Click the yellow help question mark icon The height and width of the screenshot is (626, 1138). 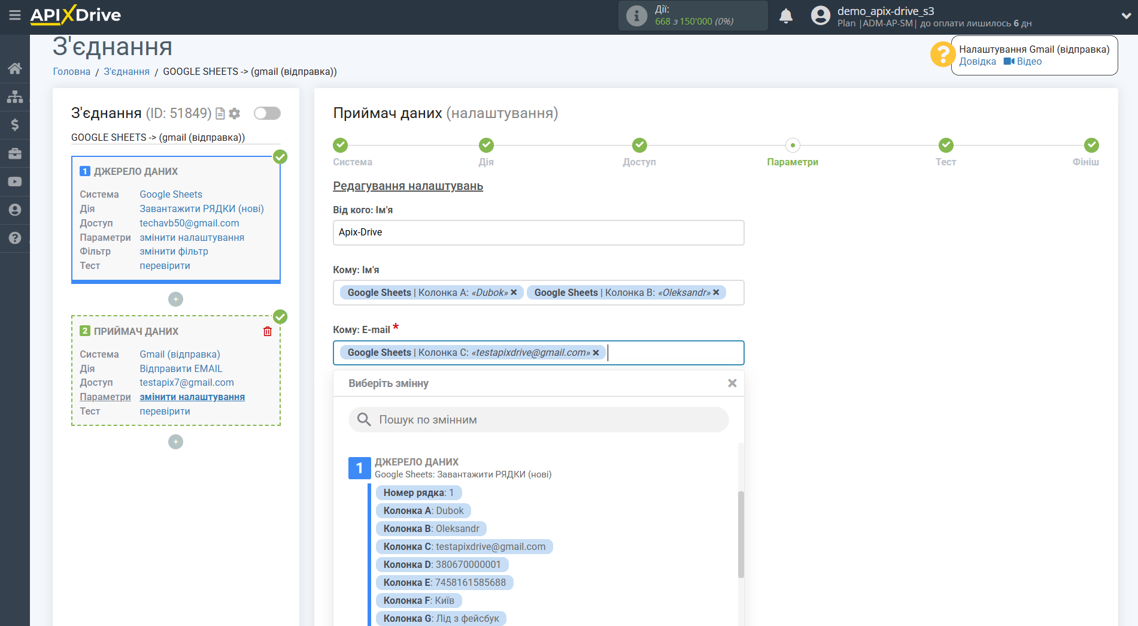click(x=943, y=55)
